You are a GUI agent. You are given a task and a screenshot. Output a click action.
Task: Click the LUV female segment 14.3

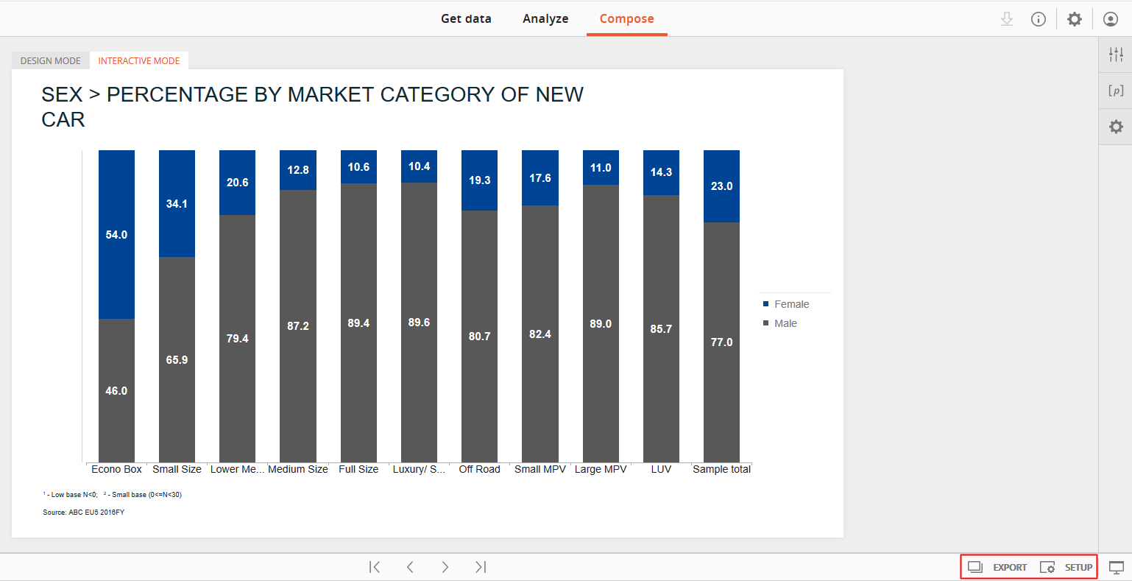[661, 172]
